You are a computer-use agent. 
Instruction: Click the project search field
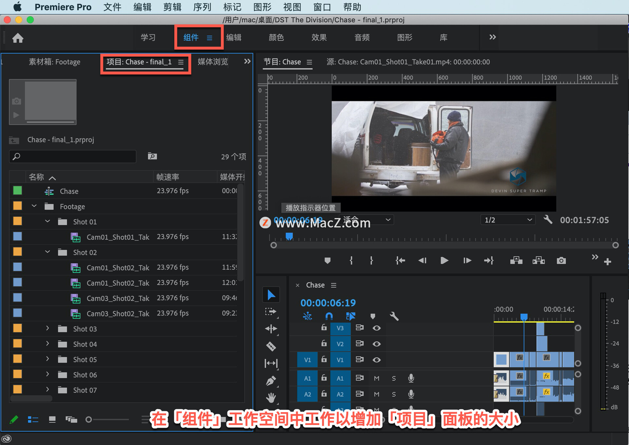click(x=73, y=157)
